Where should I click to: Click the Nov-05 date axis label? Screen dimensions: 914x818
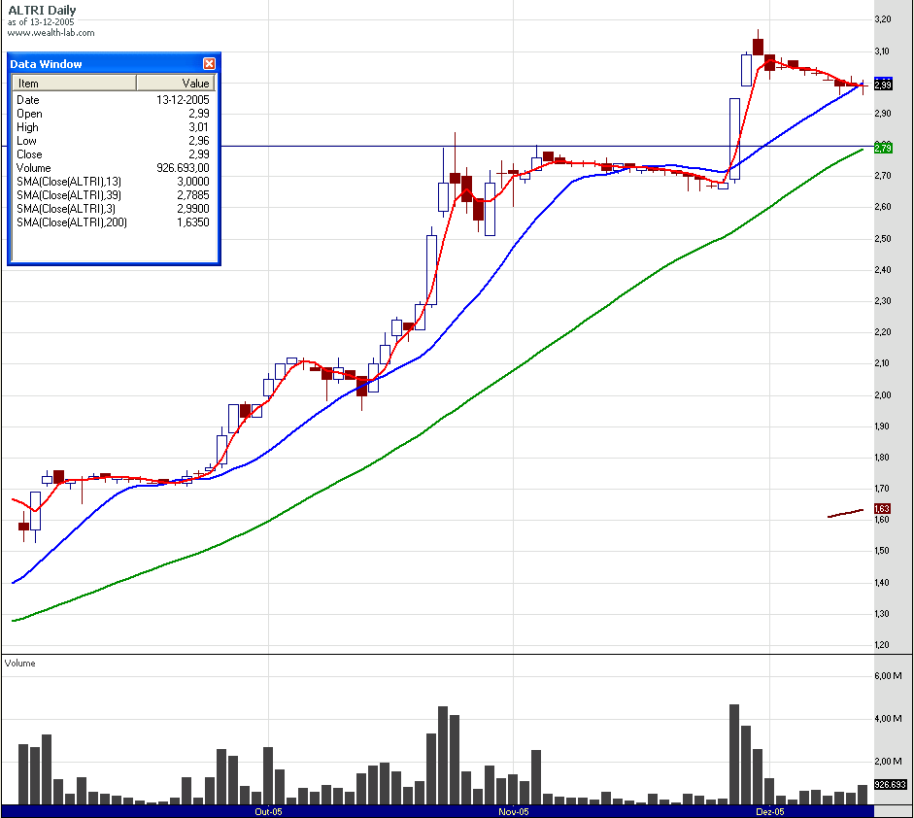[x=514, y=811]
